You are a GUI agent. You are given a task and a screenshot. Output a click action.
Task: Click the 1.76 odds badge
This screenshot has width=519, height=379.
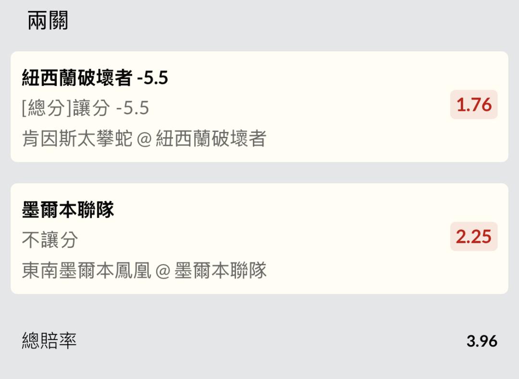(474, 105)
